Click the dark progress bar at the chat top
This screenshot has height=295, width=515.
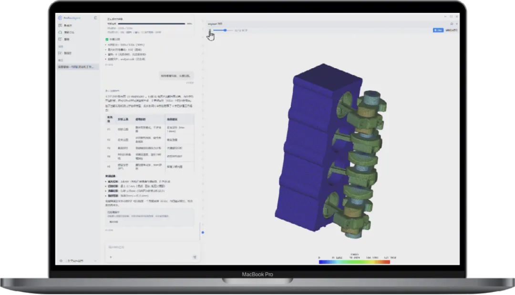click(x=152, y=24)
